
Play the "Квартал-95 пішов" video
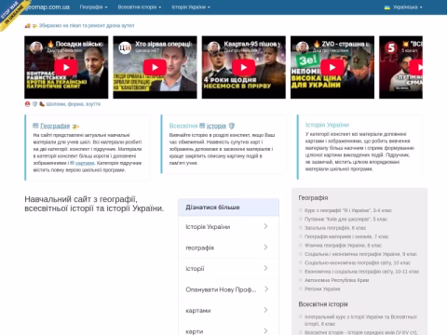(243, 67)
